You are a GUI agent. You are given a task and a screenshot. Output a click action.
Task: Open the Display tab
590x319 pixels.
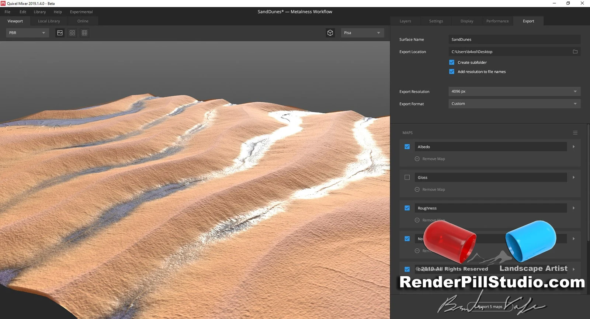467,21
